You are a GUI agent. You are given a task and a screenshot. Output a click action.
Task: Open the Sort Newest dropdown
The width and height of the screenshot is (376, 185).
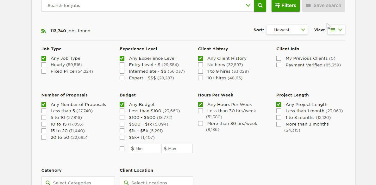287,30
